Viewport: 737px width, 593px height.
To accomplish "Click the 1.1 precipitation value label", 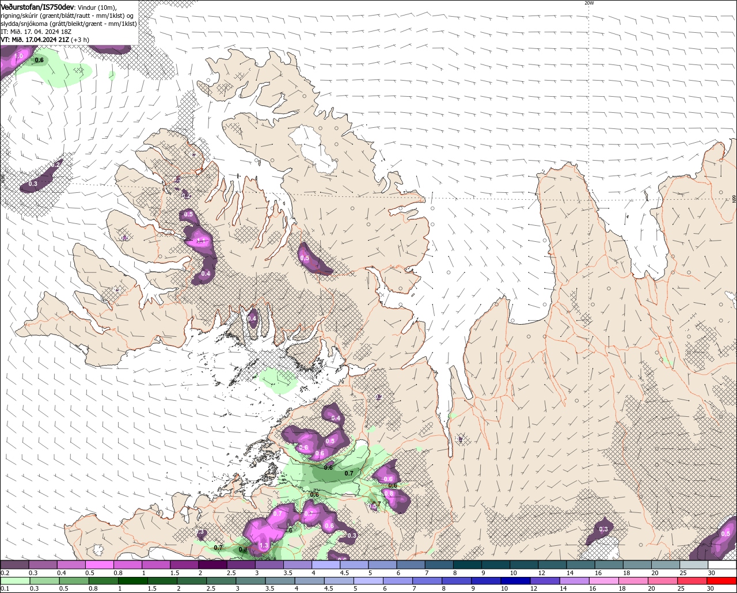I will coord(201,241).
